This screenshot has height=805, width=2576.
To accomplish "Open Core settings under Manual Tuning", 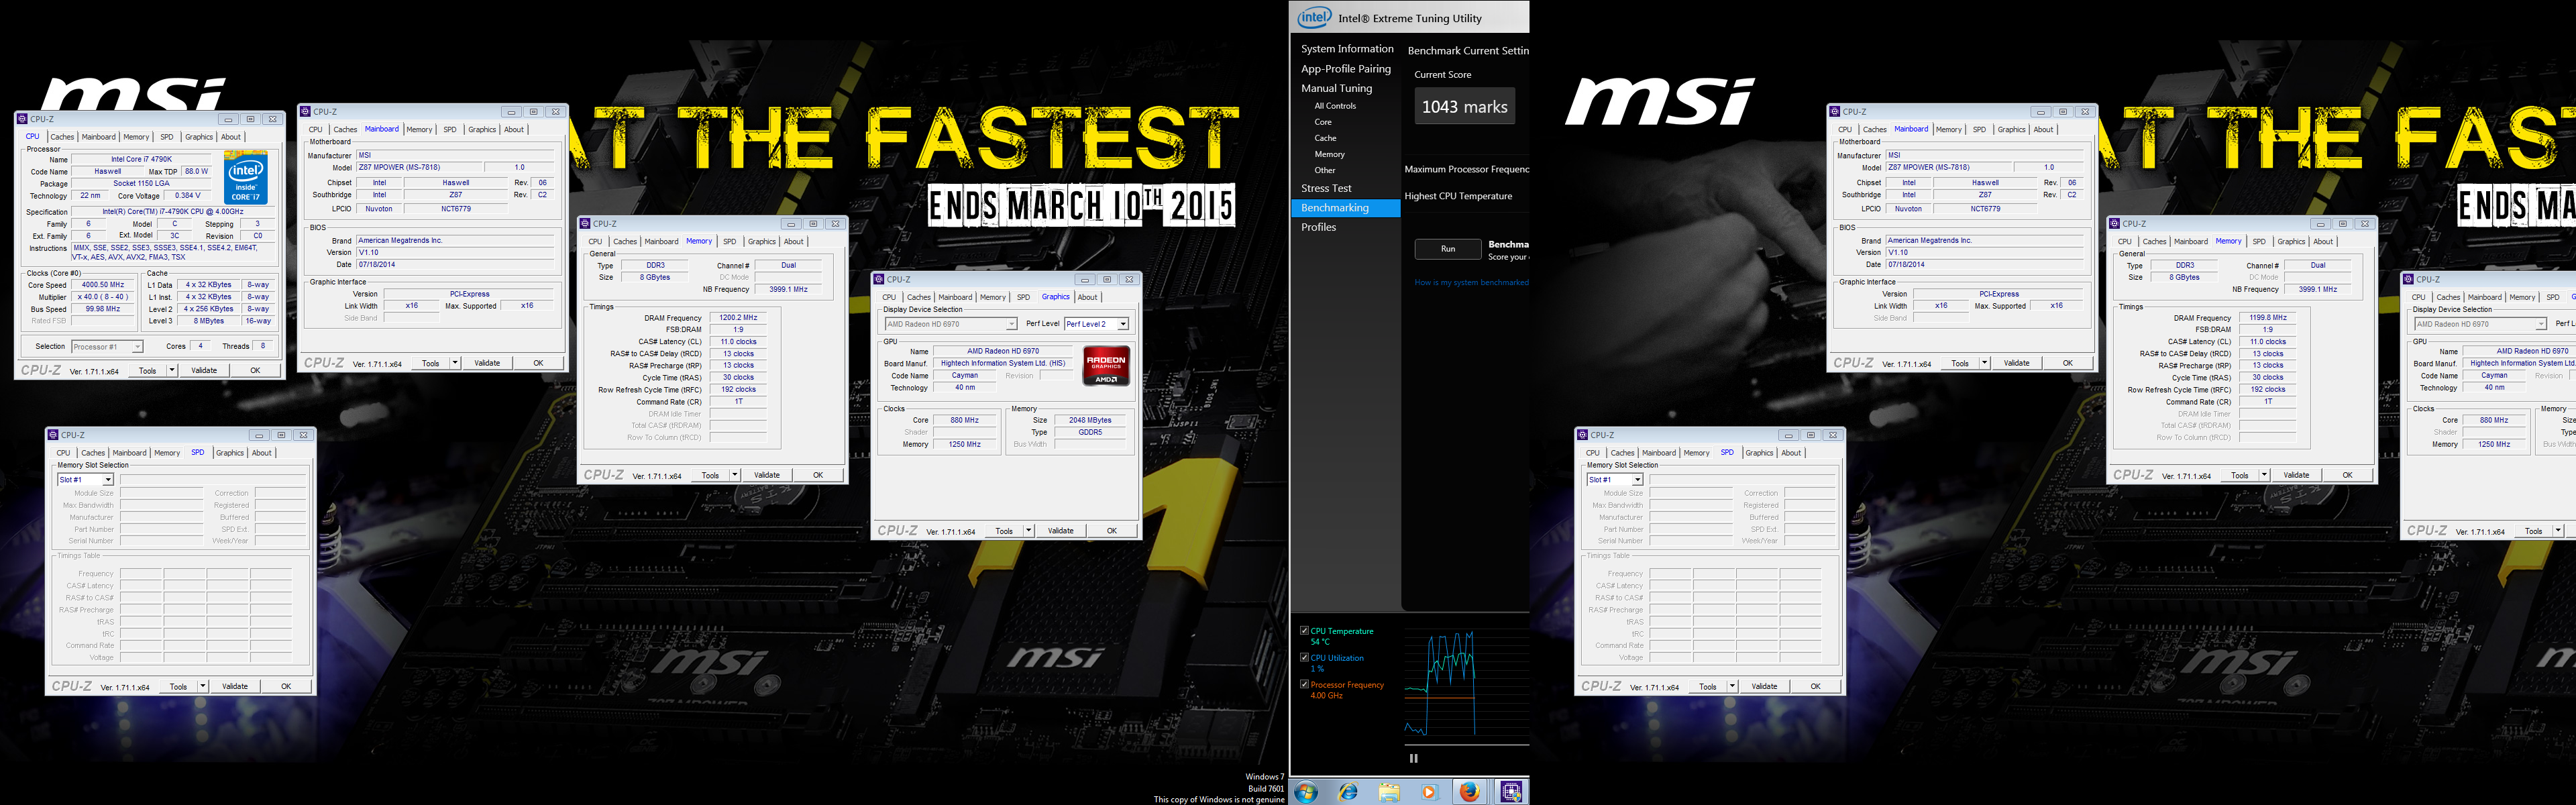I will click(1323, 122).
